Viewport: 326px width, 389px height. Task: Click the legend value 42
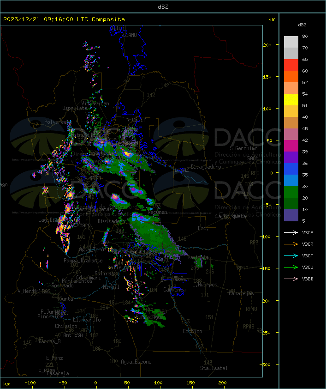point(305,140)
